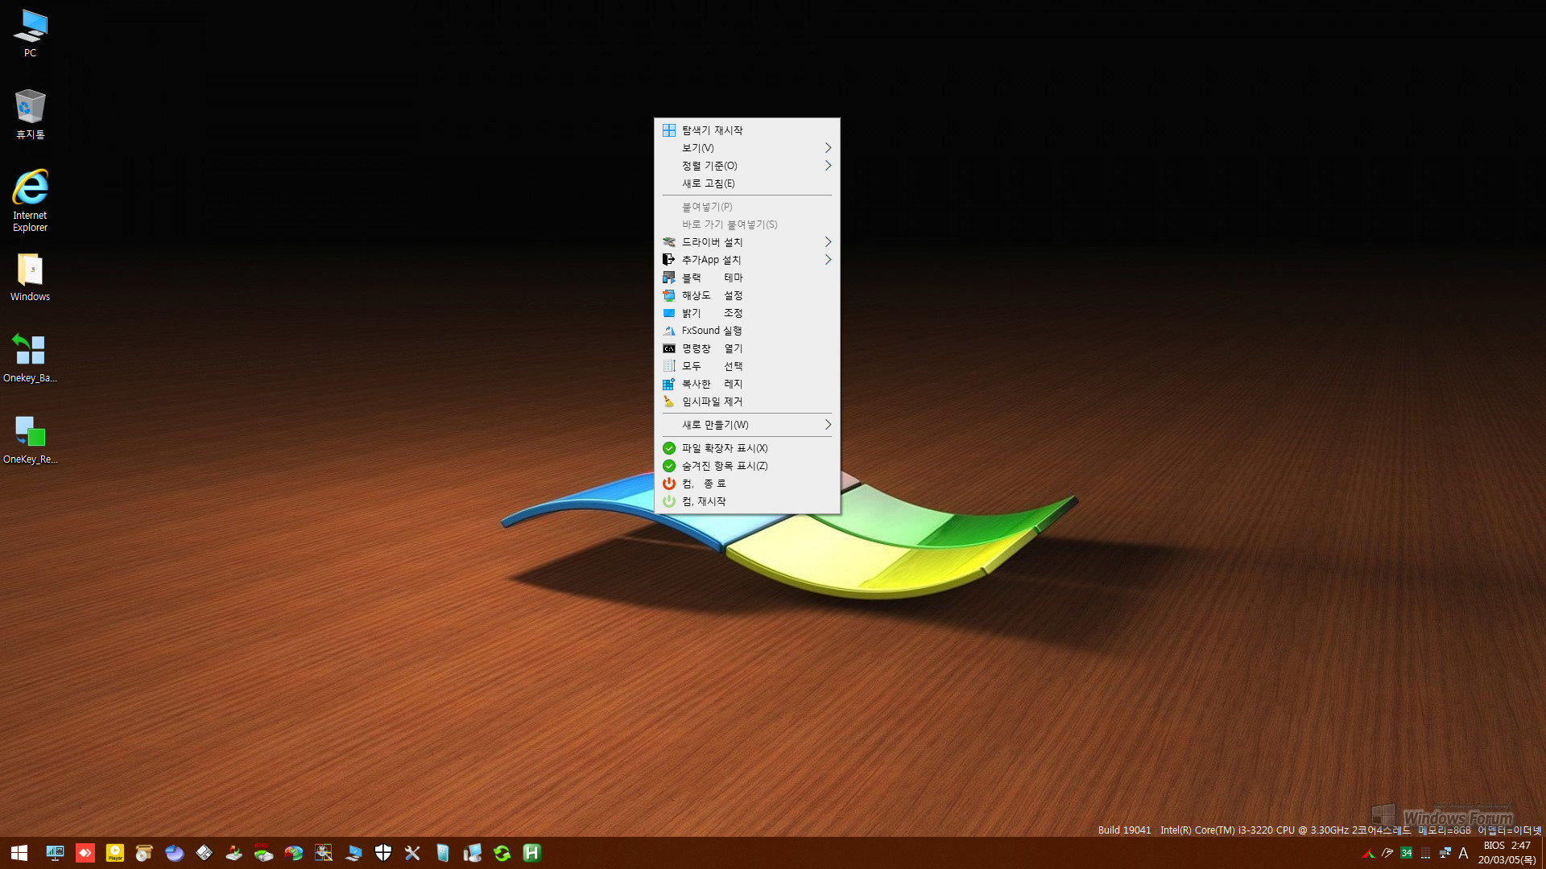Toggle 파일 확장자 표시(X) file extensions
This screenshot has height=869, width=1546.
tap(746, 448)
